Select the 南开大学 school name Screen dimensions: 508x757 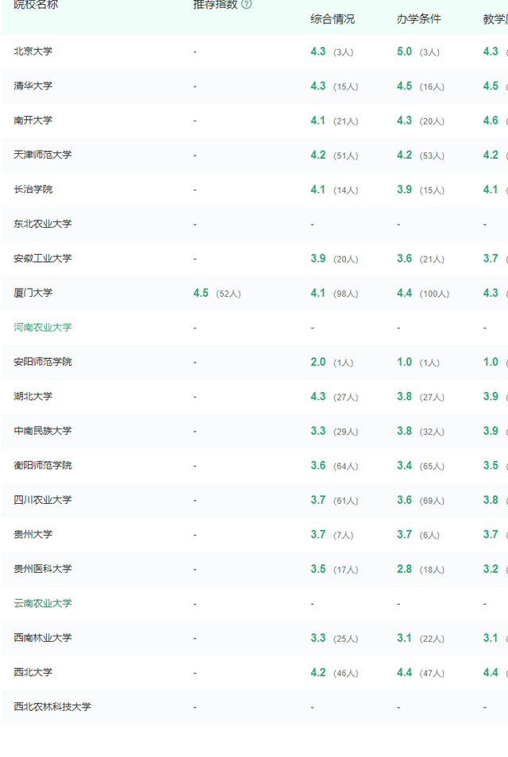pyautogui.click(x=33, y=120)
